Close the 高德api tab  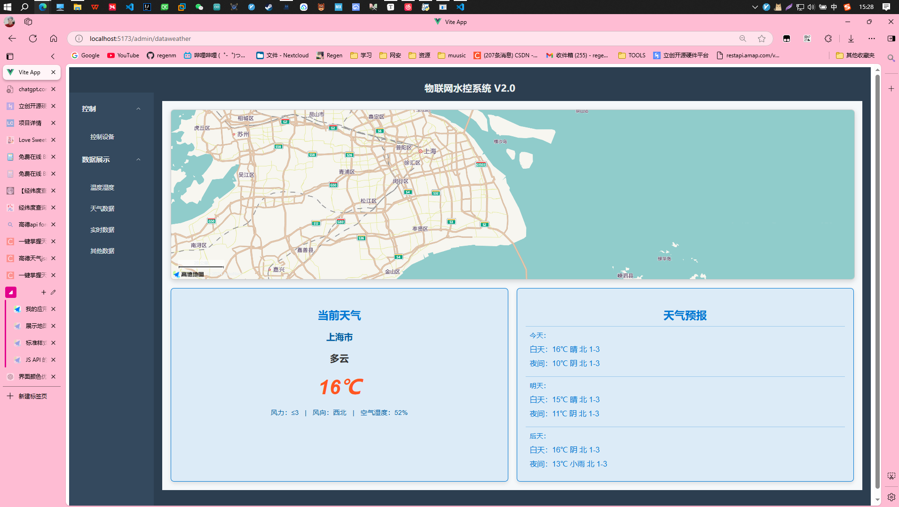53,225
